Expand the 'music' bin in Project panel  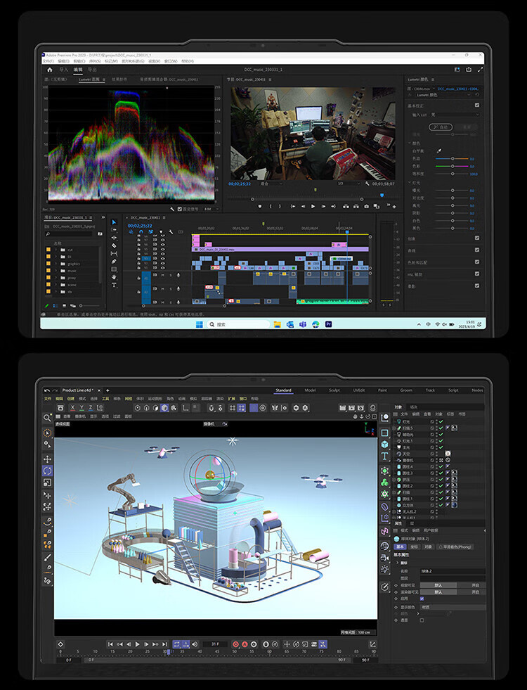(56, 271)
